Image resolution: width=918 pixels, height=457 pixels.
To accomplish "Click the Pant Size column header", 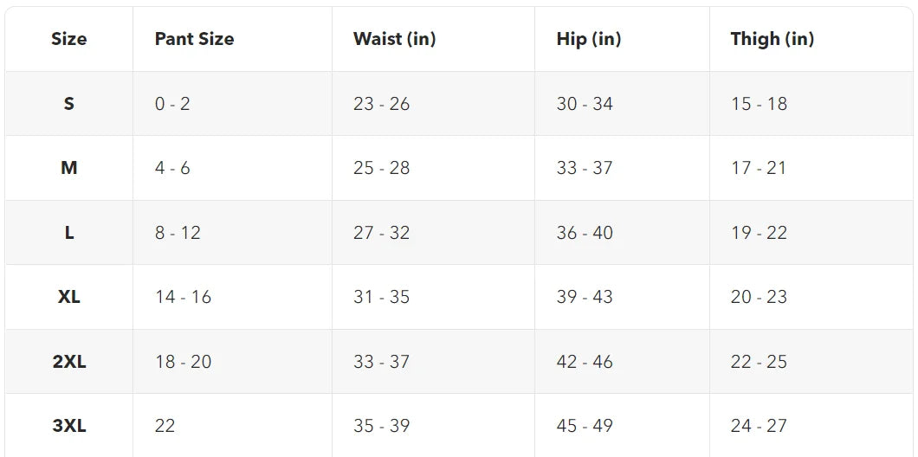I will point(194,39).
